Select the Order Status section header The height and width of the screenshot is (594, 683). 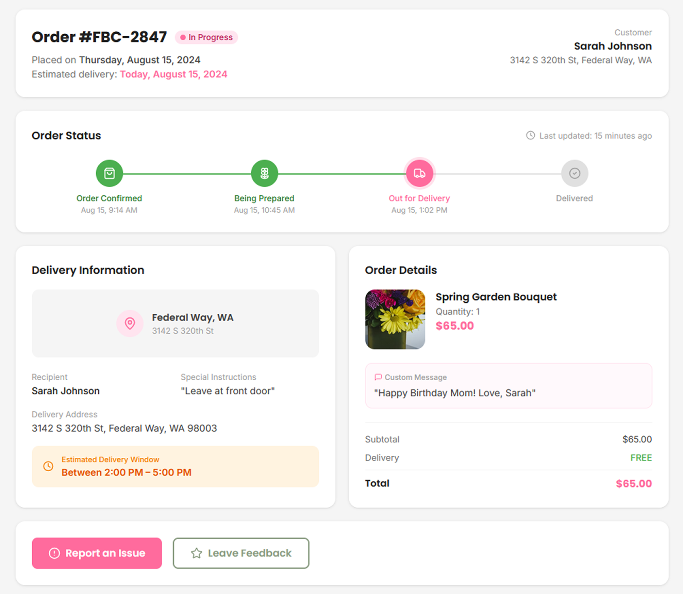coord(66,135)
